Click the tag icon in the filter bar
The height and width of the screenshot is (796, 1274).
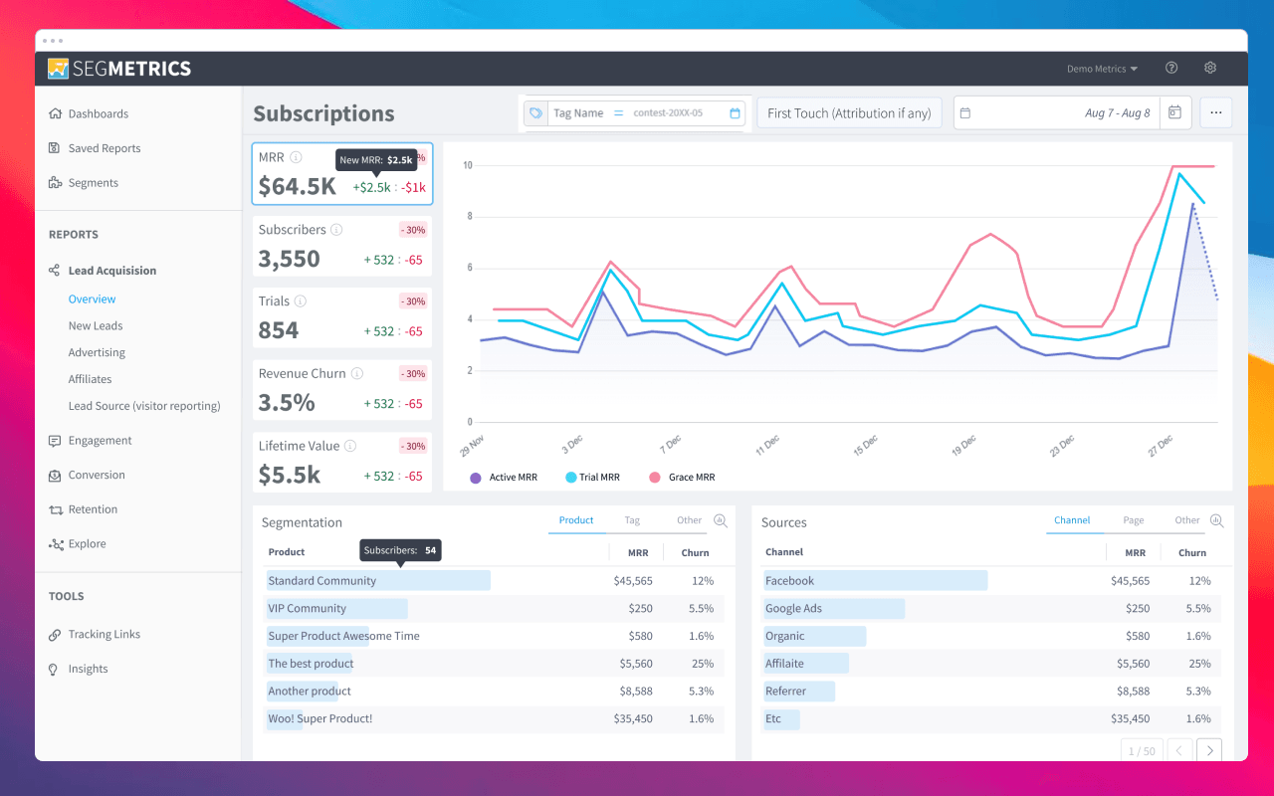tap(534, 112)
